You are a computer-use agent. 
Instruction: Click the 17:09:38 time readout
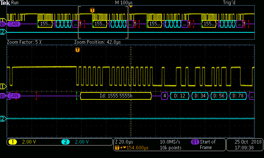(244, 148)
